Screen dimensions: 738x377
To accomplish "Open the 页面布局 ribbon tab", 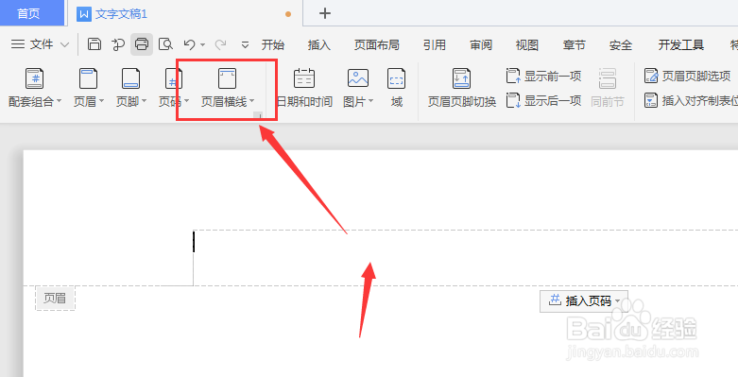I will coord(376,44).
